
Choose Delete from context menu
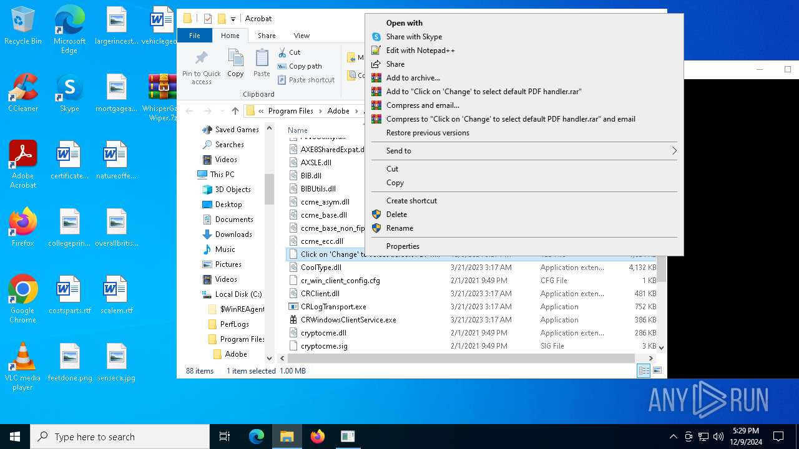(x=524, y=215)
